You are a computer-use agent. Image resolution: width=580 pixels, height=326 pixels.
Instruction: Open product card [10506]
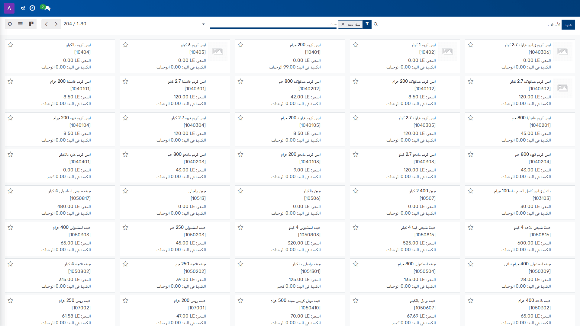pos(290,202)
